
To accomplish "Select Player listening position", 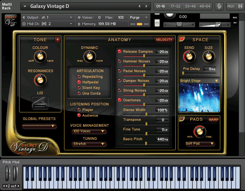I will [79, 110].
